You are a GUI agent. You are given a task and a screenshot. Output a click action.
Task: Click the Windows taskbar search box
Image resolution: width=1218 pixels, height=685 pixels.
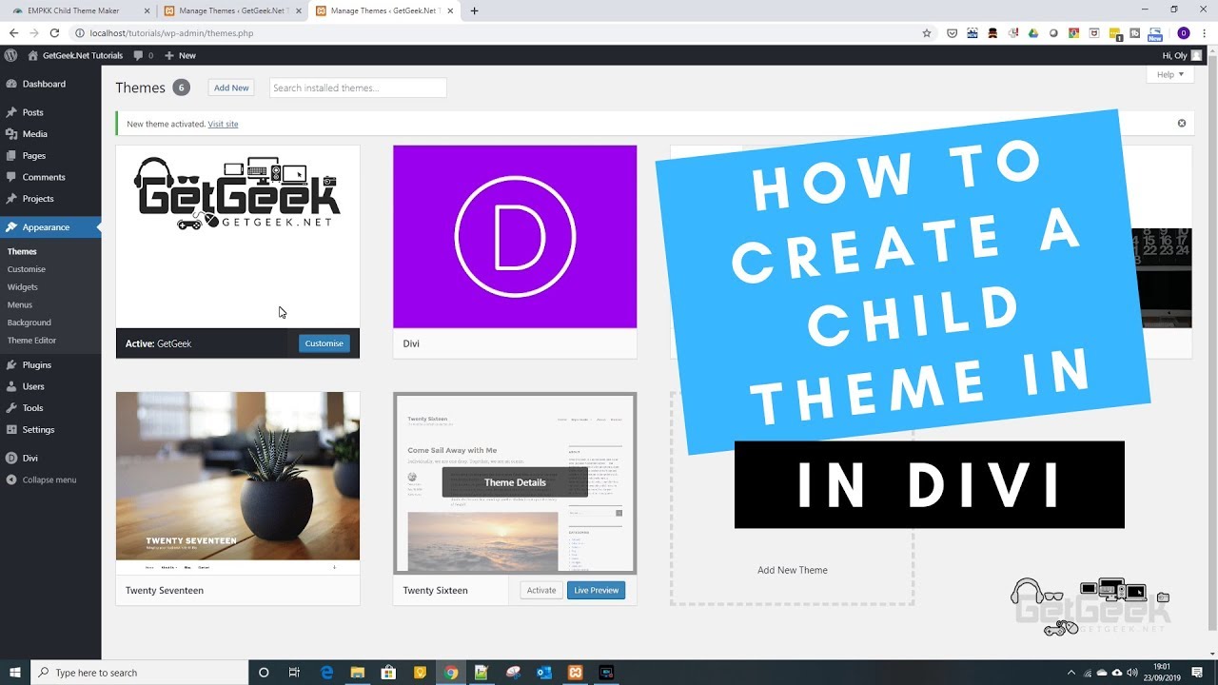[140, 673]
